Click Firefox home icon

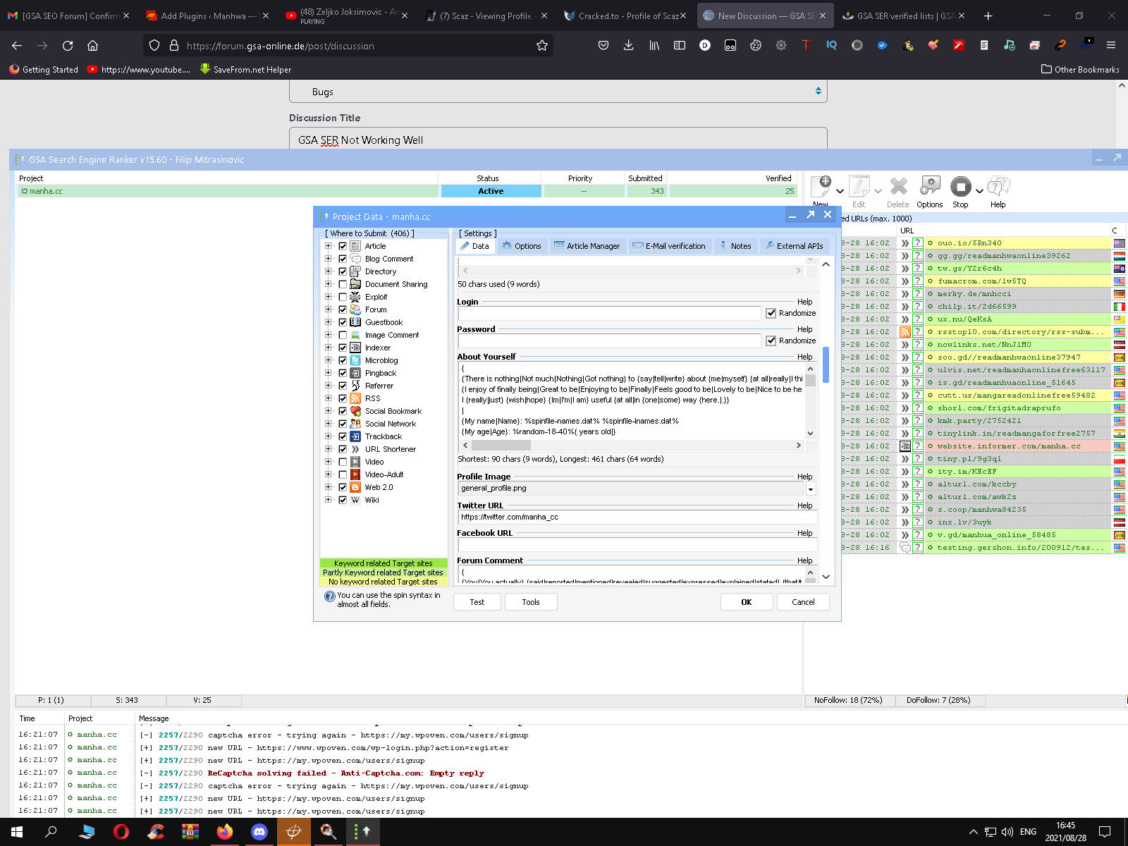(x=92, y=45)
